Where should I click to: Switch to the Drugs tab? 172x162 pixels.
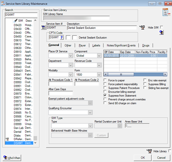tap(146, 45)
